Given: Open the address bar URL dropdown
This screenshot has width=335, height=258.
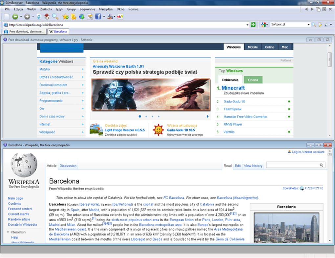Looking at the screenshot, I should 247,25.
